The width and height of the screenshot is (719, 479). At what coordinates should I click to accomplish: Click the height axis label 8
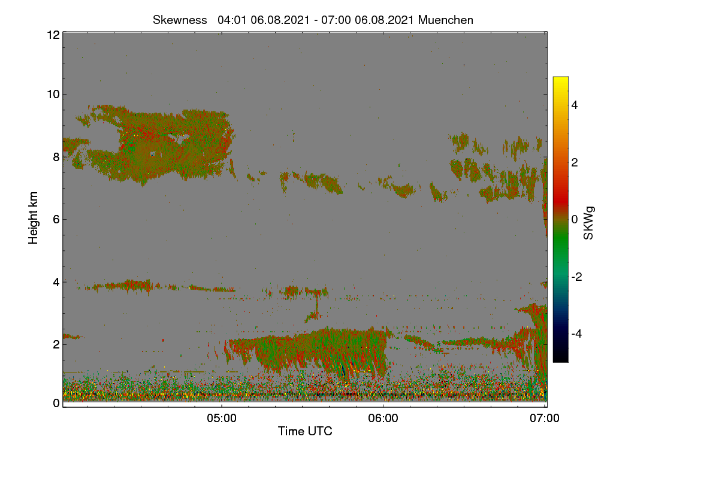pyautogui.click(x=56, y=157)
